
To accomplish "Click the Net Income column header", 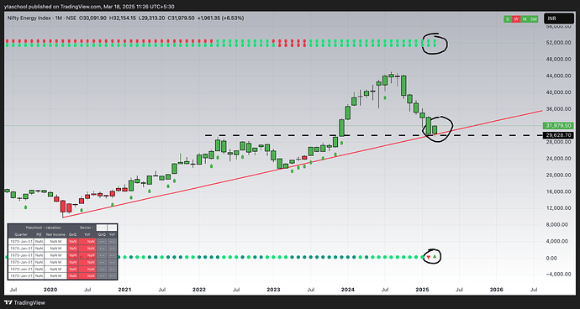I will [55, 234].
